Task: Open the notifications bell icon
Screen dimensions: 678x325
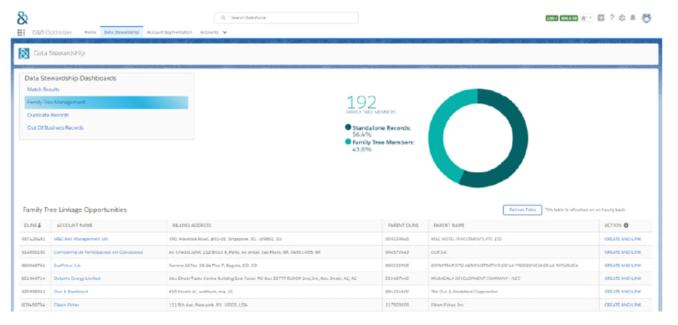Action: point(632,18)
